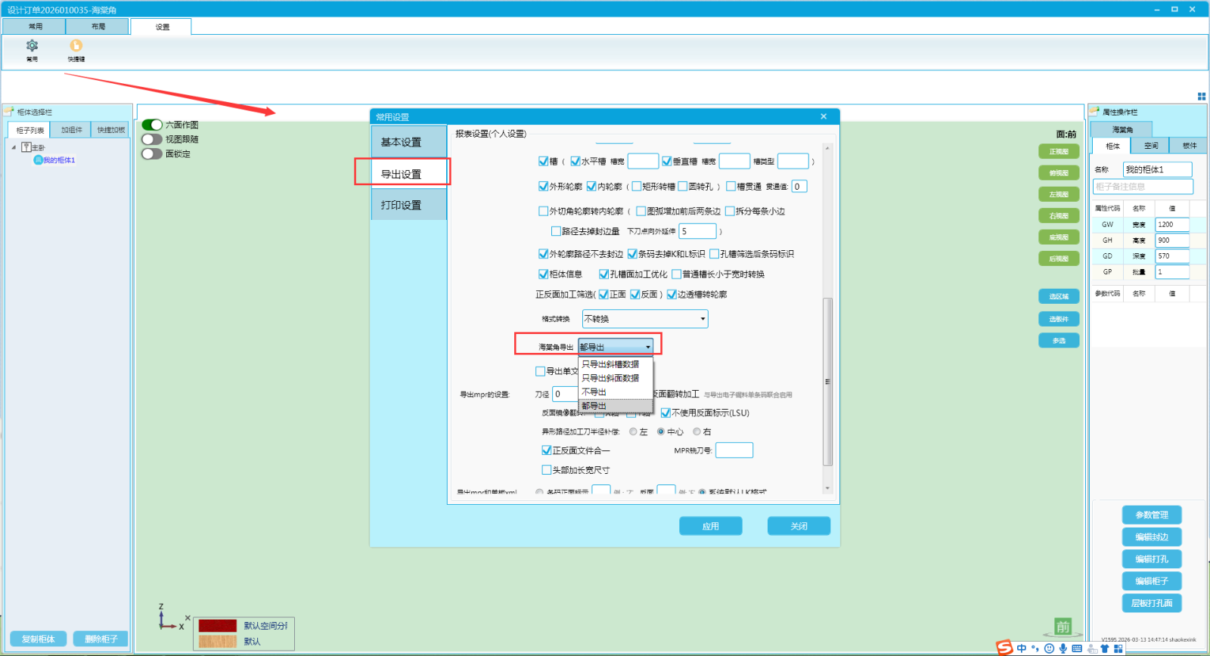
Task: Open the Sogou soft keyboard icon
Action: point(1077,648)
